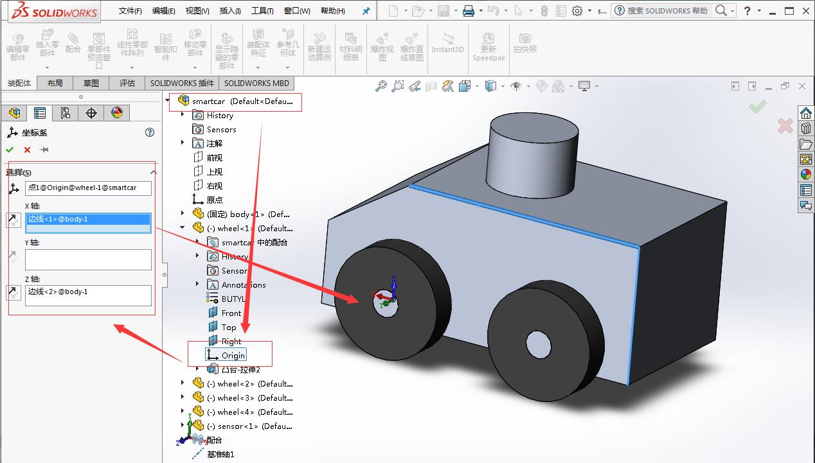Open Design Library task pane icon
Viewport: 815px width, 463px height.
[806, 128]
